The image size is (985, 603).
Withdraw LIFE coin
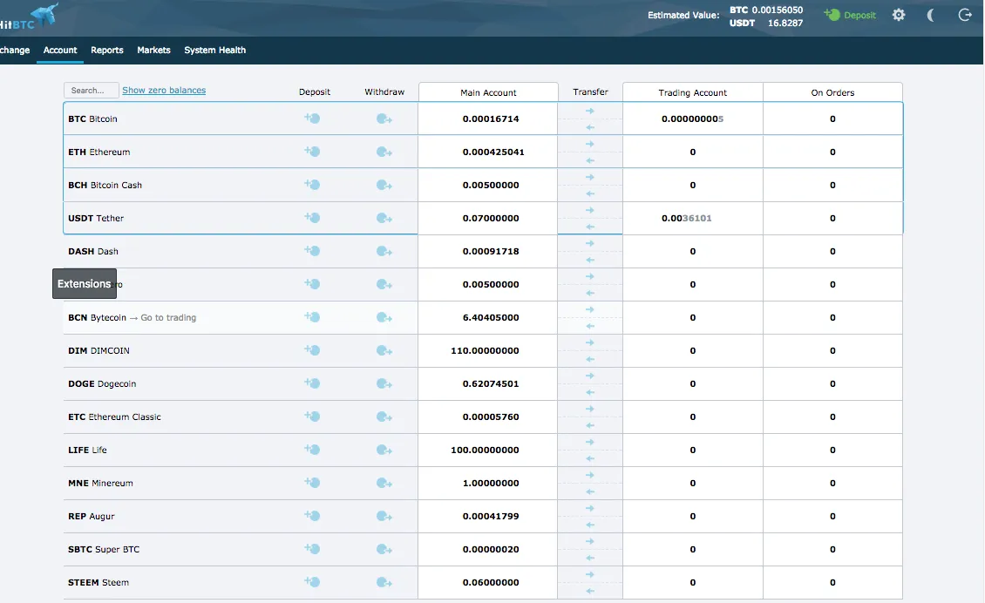(x=384, y=451)
